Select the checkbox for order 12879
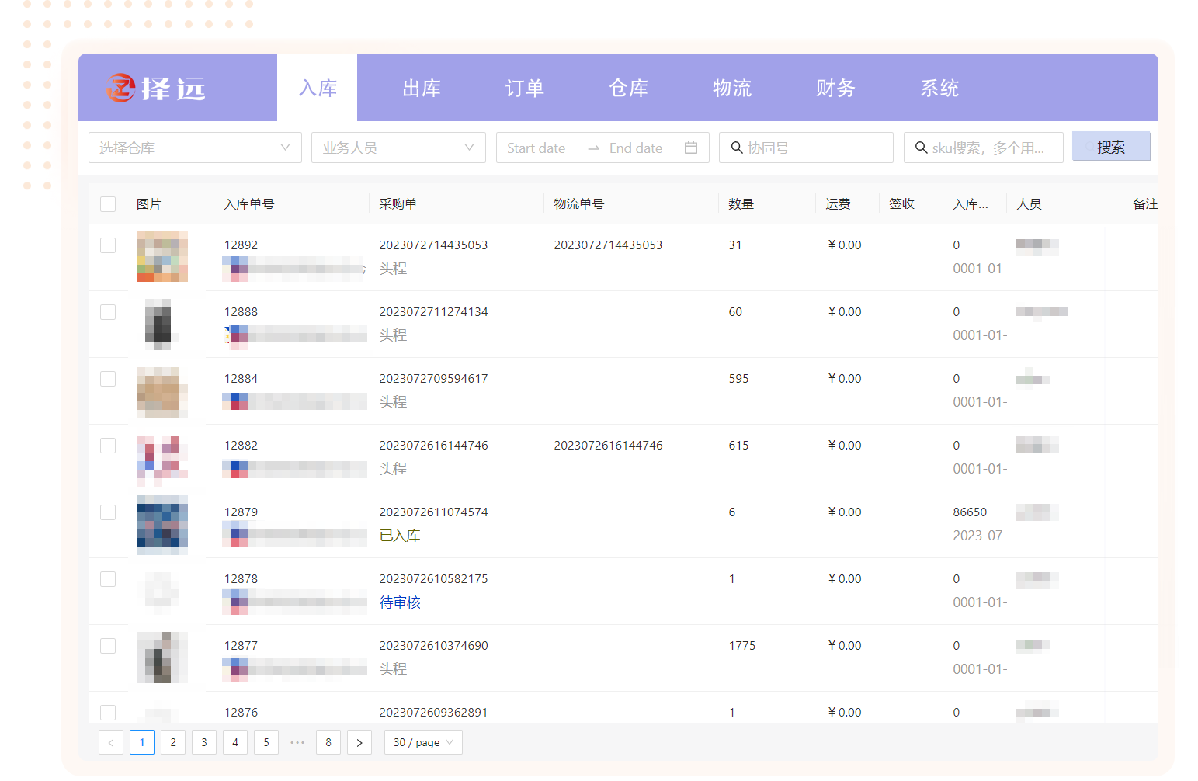Viewport: 1198px width, 781px height. click(108, 512)
